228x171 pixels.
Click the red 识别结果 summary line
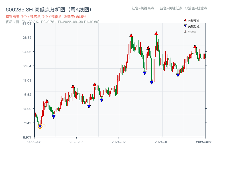tap(46, 17)
